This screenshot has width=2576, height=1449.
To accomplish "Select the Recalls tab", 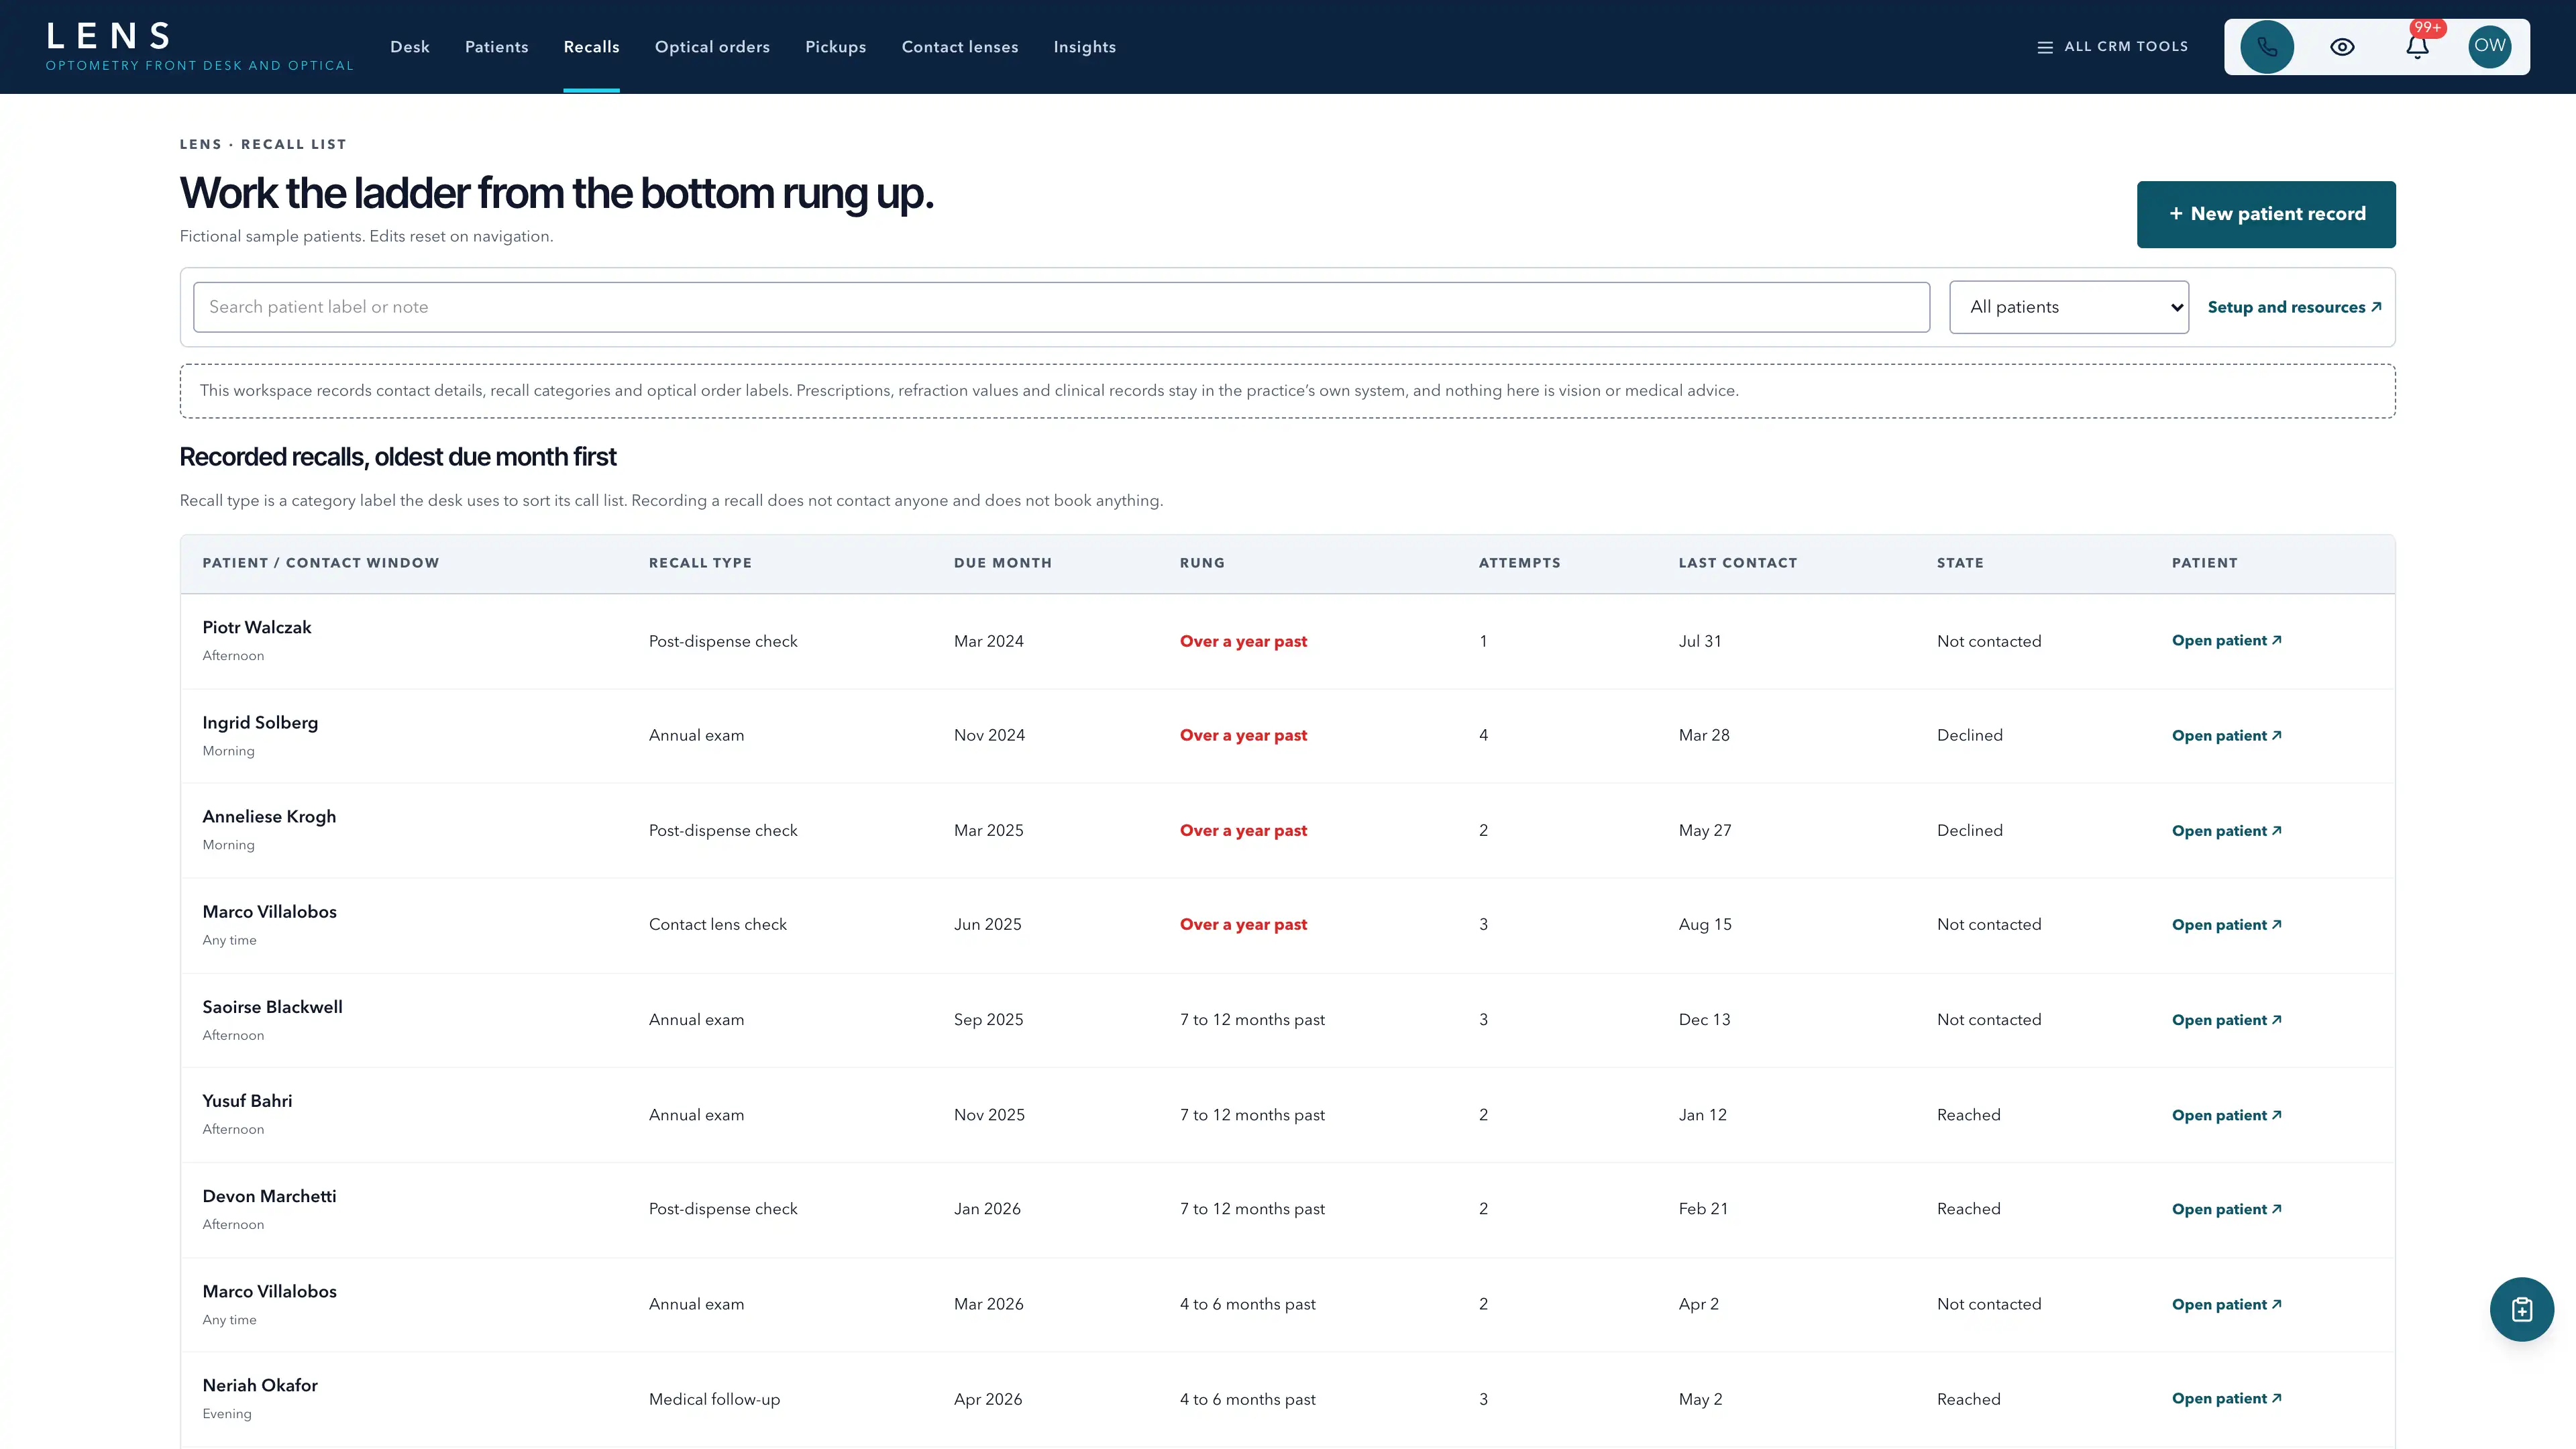I will [591, 47].
